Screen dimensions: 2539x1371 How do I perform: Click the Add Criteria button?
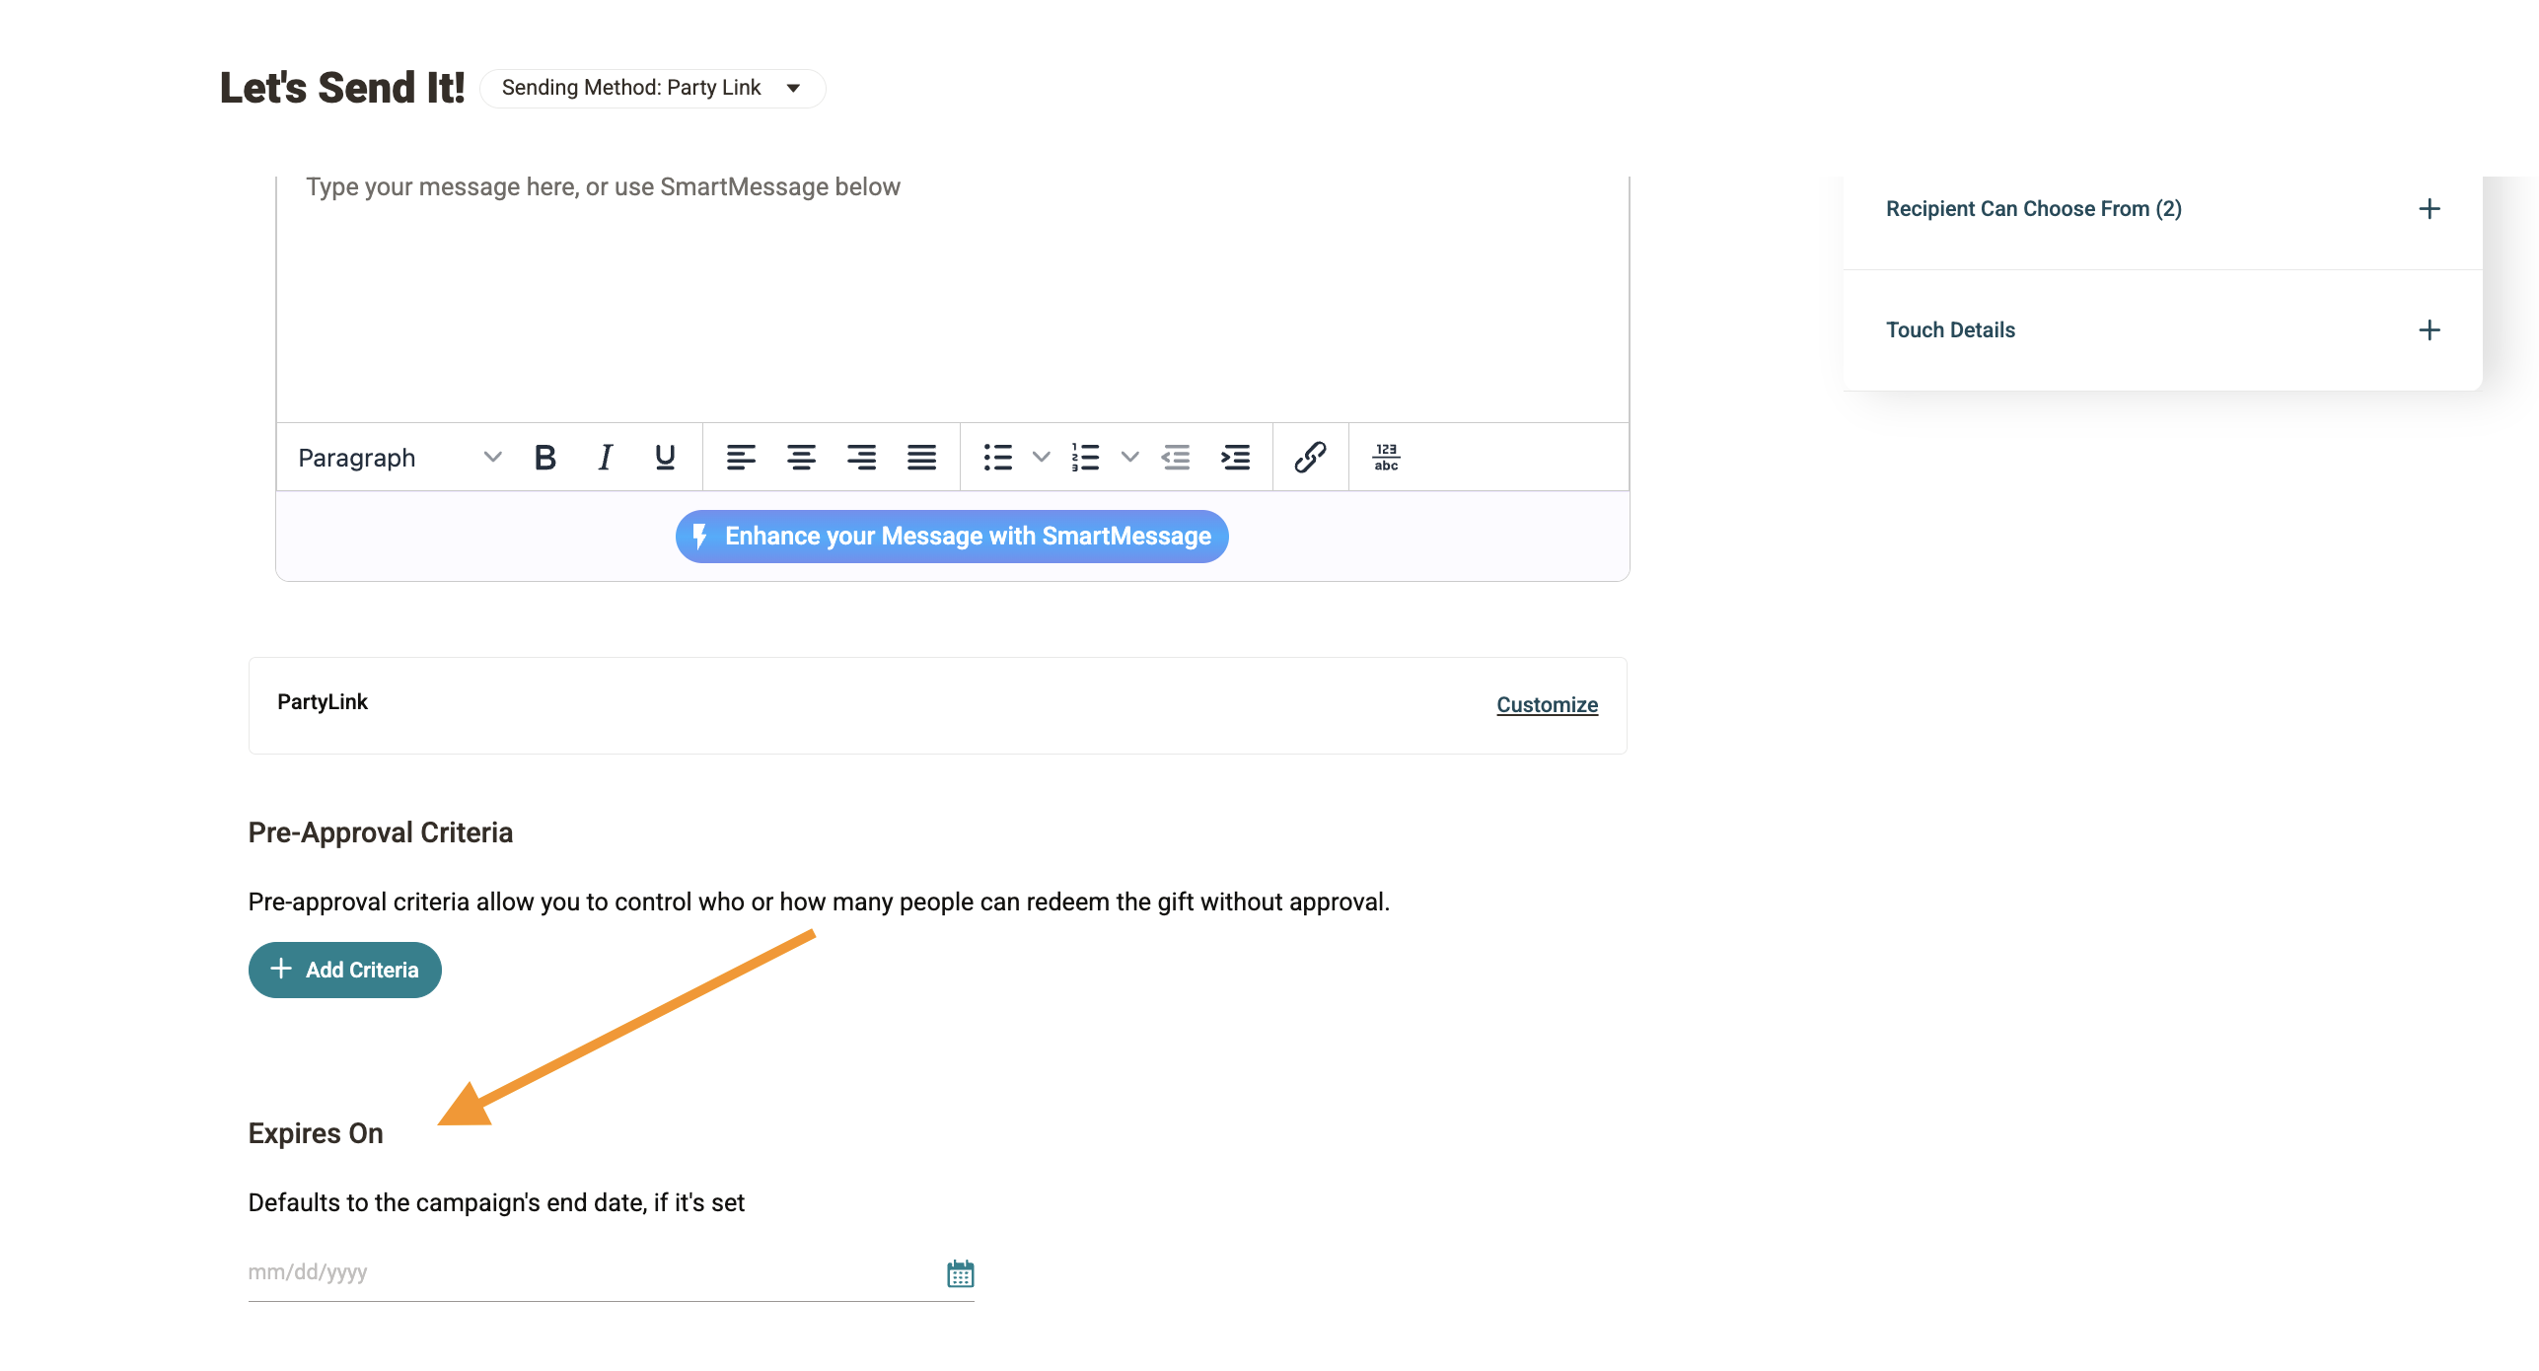(344, 970)
